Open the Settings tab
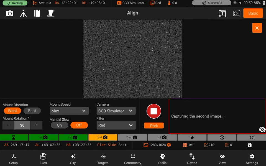 coord(252,159)
